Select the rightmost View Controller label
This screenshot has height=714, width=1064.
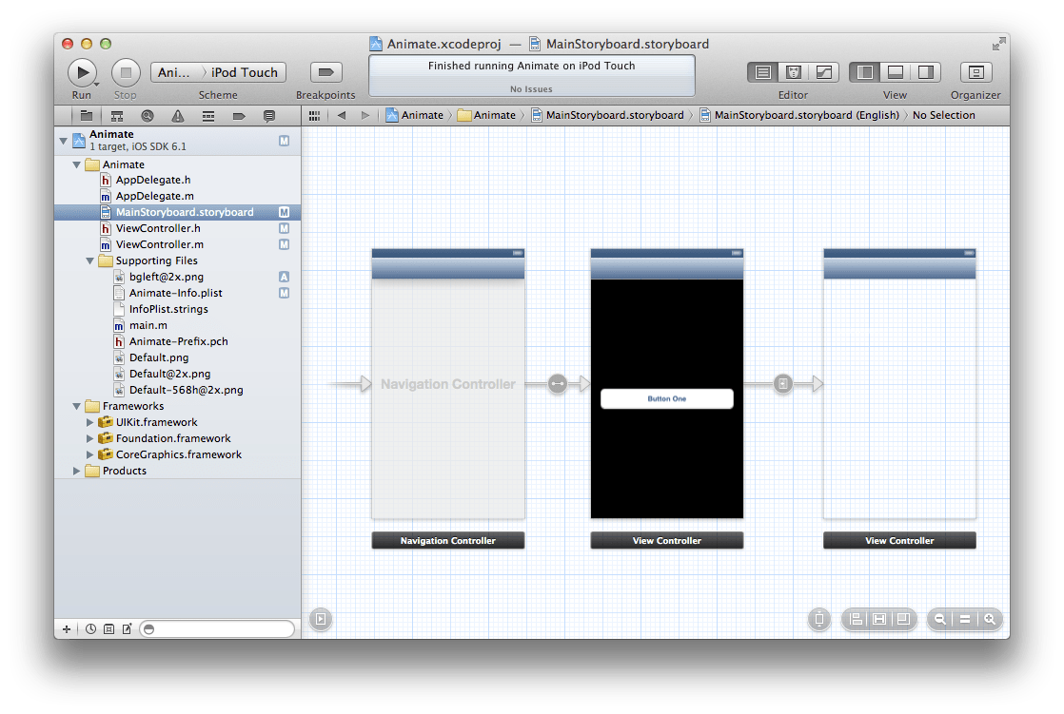click(899, 540)
